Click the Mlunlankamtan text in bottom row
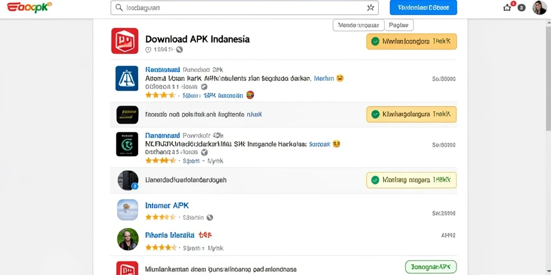 point(221,270)
